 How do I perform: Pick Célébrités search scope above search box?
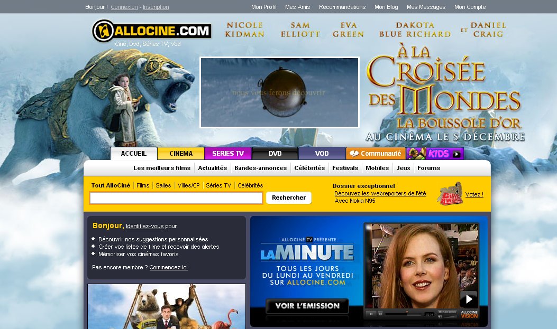click(250, 185)
